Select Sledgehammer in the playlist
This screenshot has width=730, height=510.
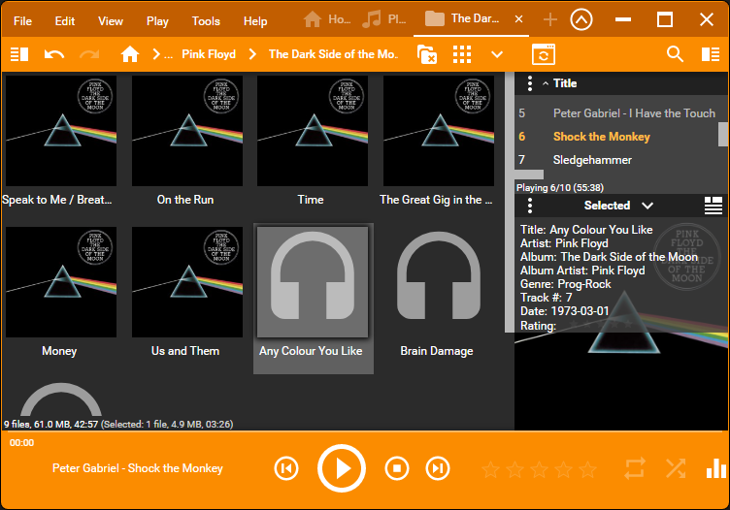592,160
